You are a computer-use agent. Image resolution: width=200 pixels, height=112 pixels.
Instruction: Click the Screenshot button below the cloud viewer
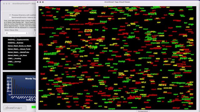pos(143,111)
